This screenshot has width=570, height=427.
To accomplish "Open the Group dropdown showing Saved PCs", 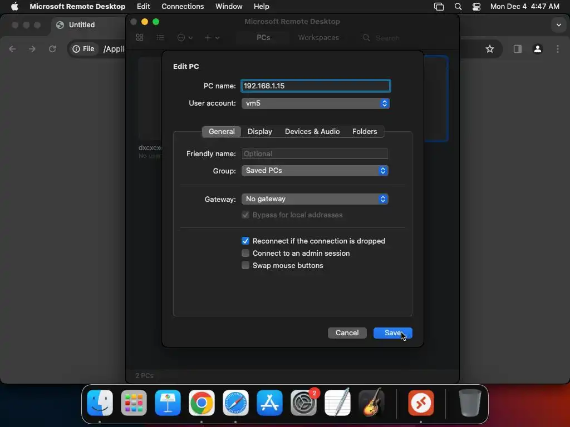I will pos(315,171).
